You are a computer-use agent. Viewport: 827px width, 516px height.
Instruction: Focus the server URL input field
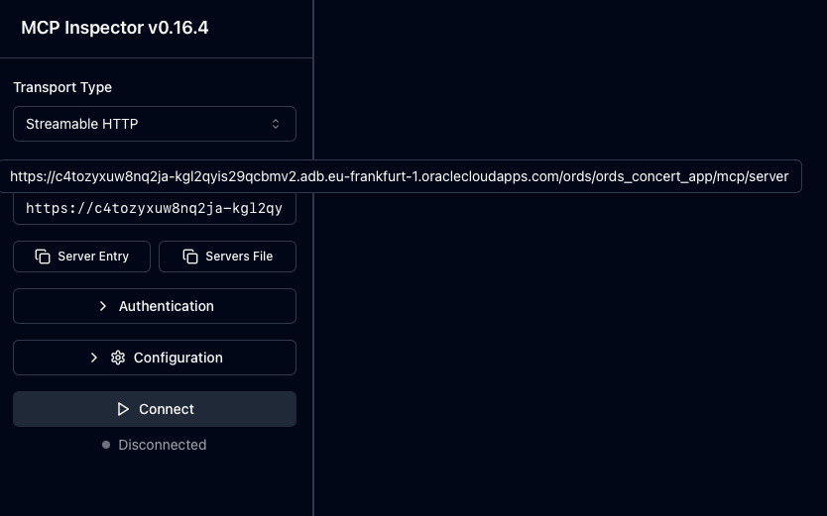[x=154, y=209]
